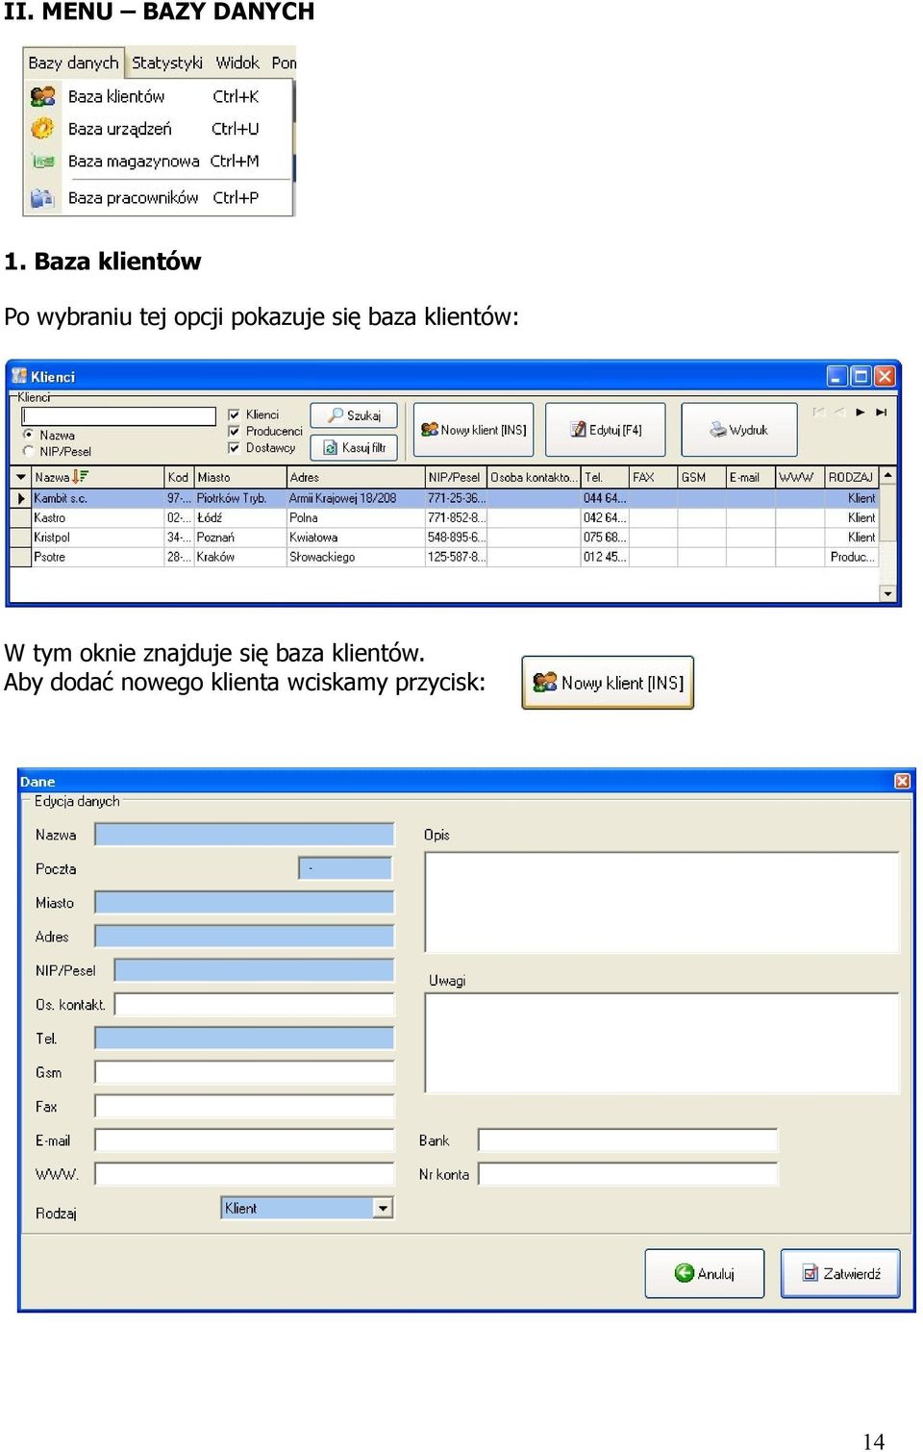Click the Opis text area

[661, 902]
